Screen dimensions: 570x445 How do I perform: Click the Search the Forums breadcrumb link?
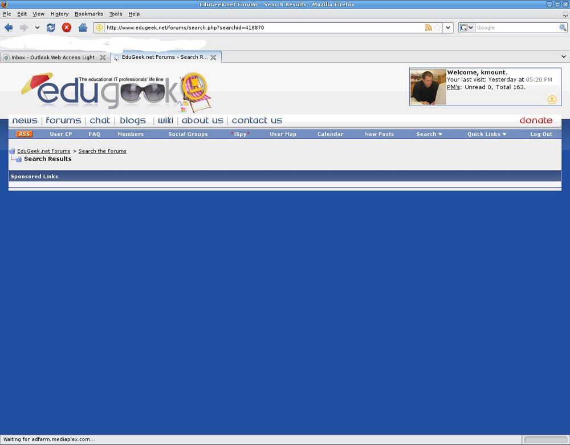click(x=102, y=151)
